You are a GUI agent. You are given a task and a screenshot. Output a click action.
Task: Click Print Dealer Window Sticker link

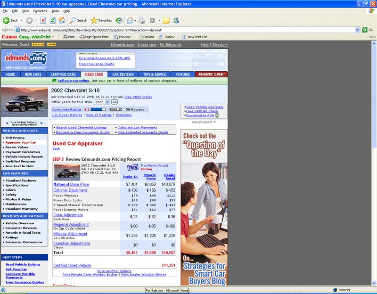tap(144, 275)
